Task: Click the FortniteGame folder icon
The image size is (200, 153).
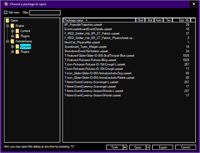Action: [x=12, y=41]
